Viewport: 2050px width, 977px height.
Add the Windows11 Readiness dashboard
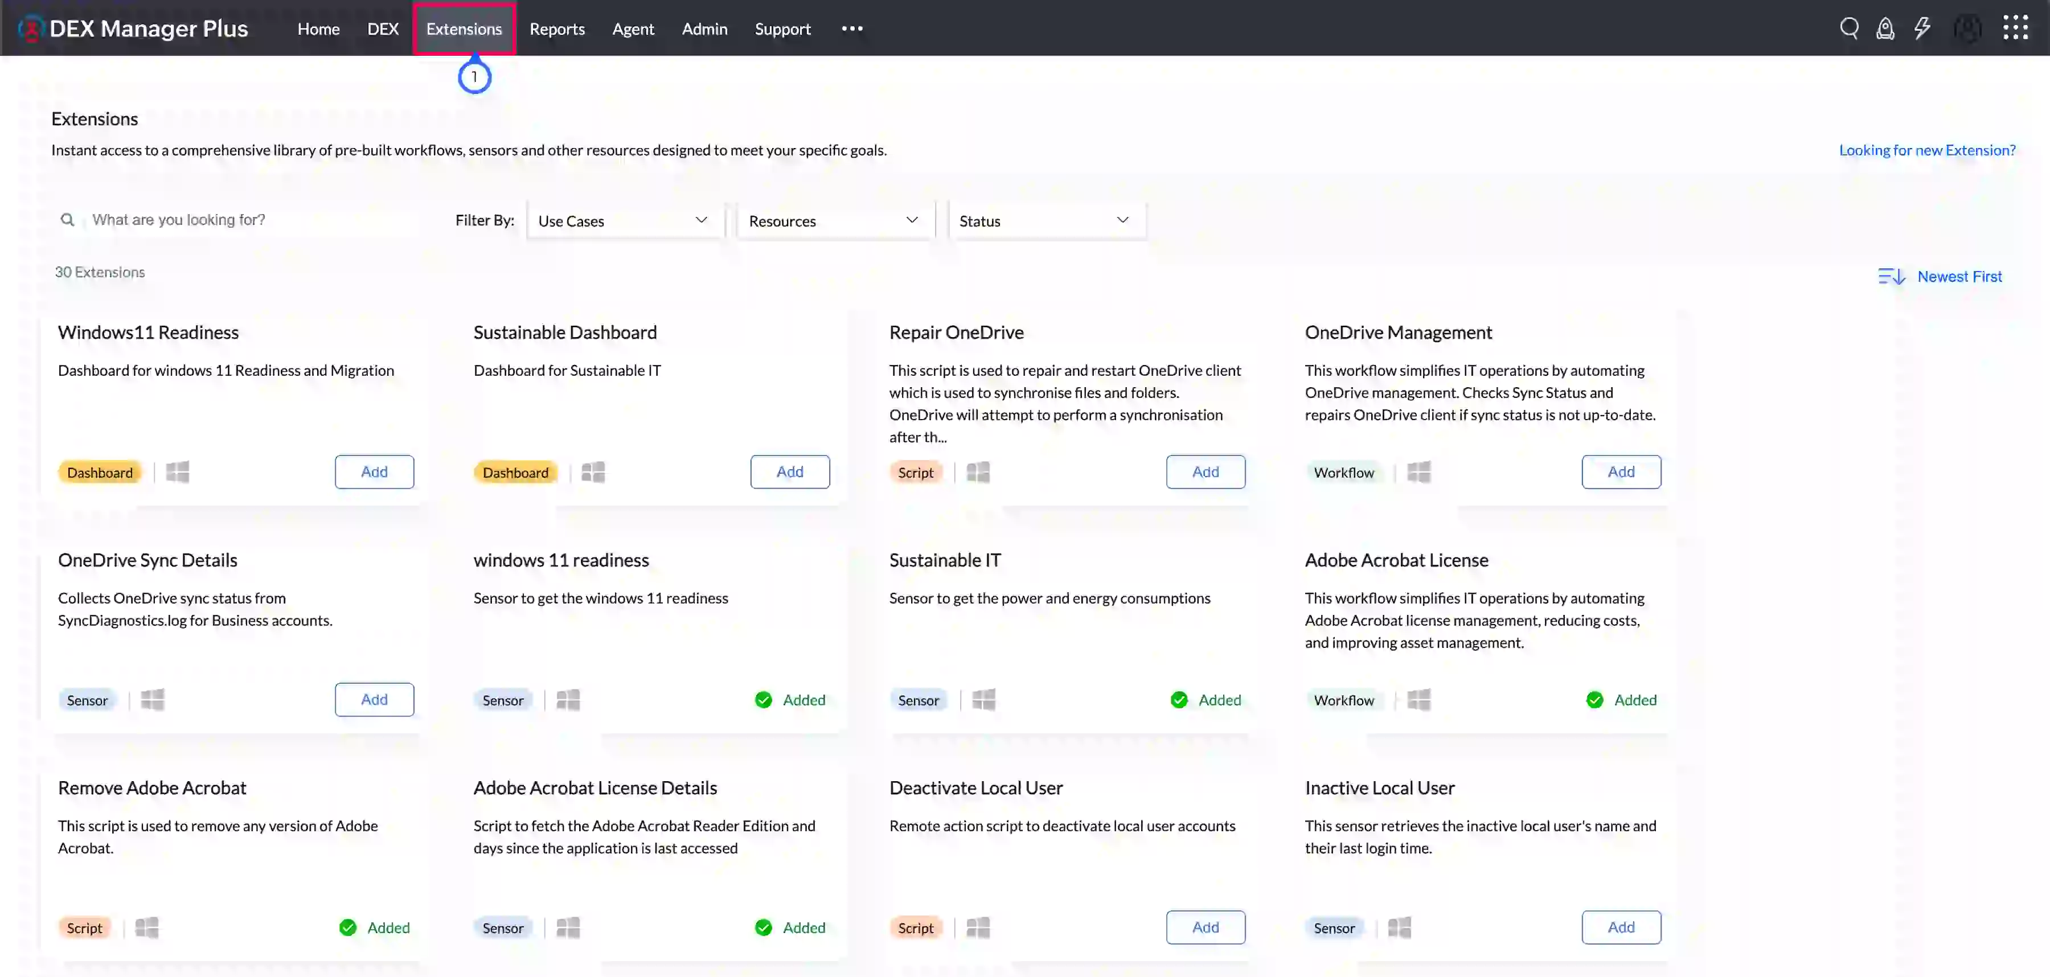coord(374,472)
